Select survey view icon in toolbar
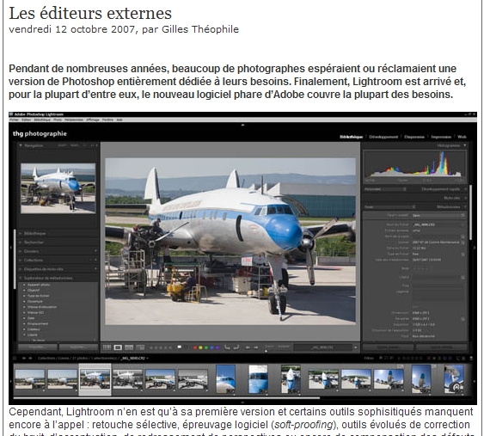Screen dimensions: 484x436 pos(140,347)
